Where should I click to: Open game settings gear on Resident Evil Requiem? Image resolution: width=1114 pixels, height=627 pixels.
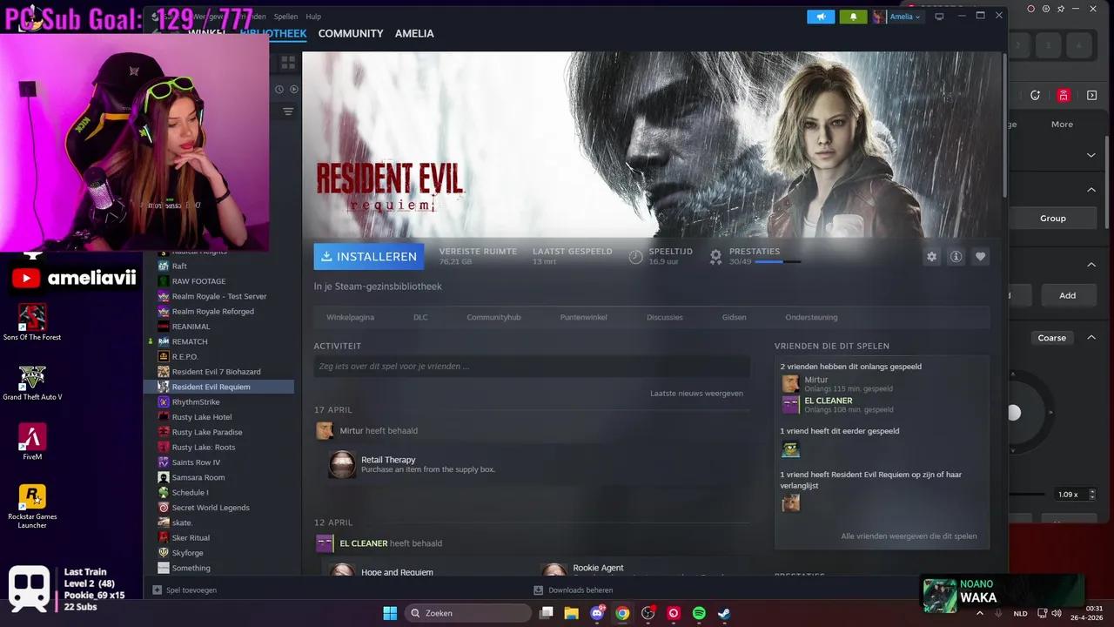click(931, 256)
